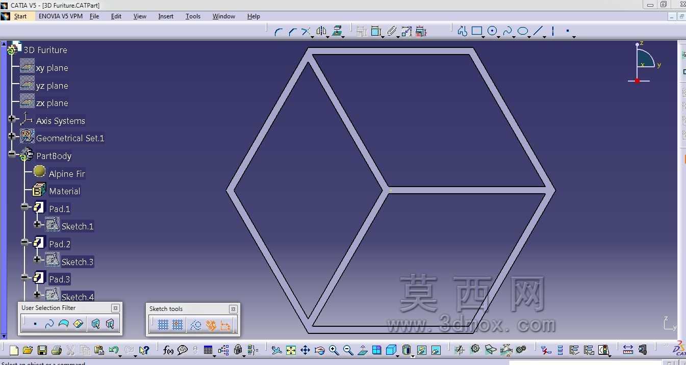Screen dimensions: 686x365
Task: Click the Undo icon
Action: pos(113,350)
